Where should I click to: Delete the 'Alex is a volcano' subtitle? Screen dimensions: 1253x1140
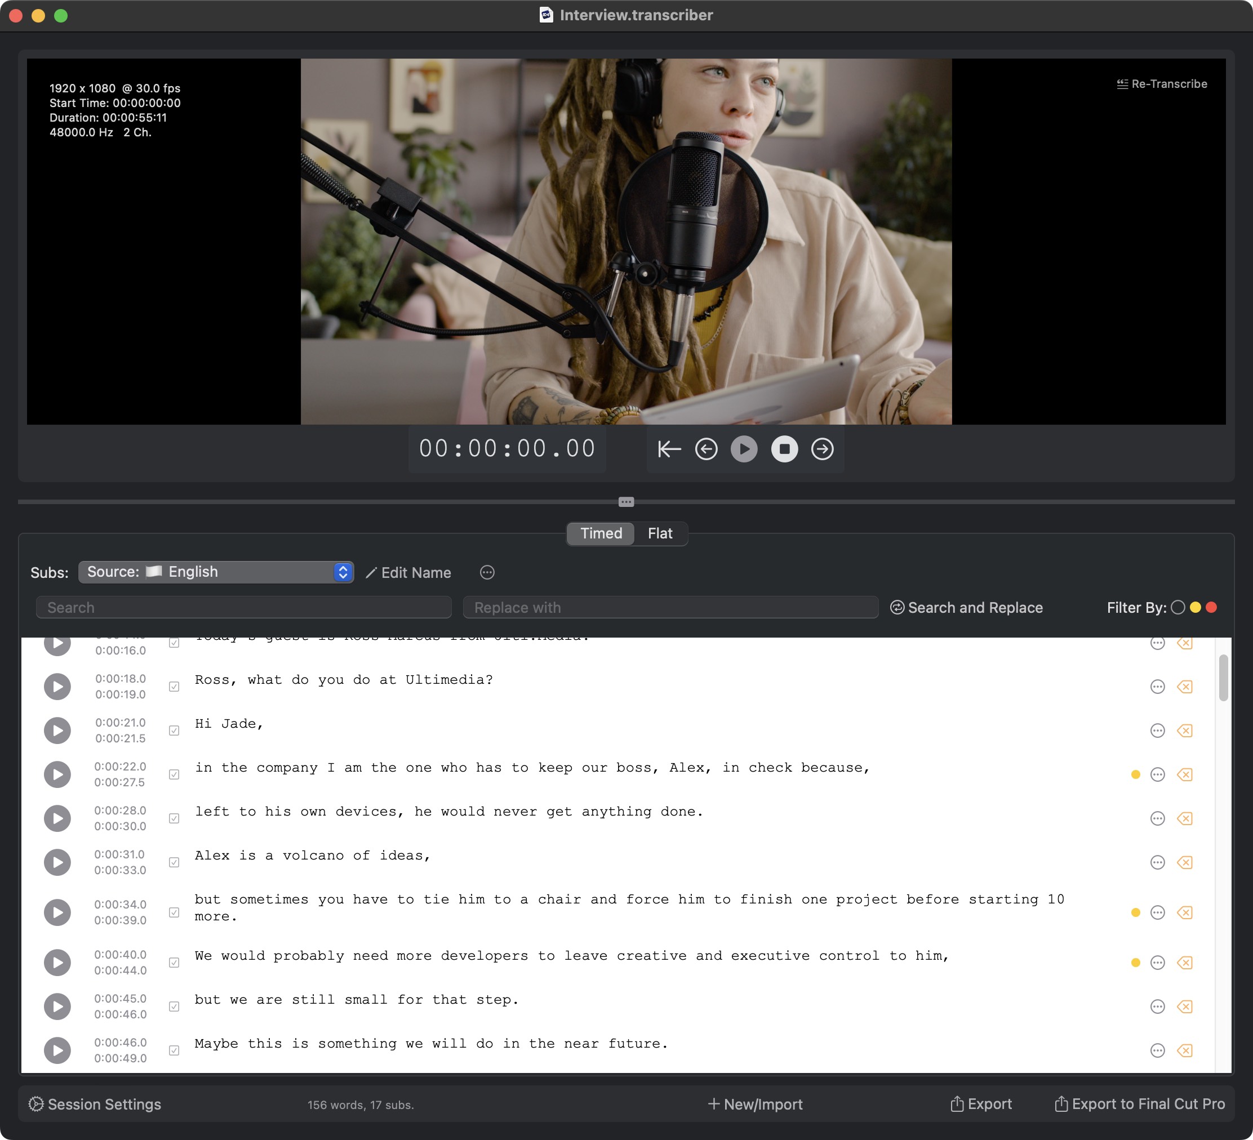pyautogui.click(x=1185, y=862)
